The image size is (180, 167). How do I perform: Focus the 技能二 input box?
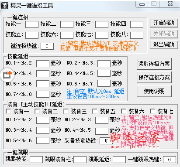pos(67,24)
